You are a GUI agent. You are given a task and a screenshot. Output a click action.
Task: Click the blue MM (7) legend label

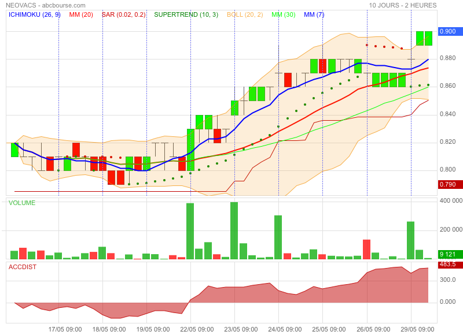(x=314, y=15)
